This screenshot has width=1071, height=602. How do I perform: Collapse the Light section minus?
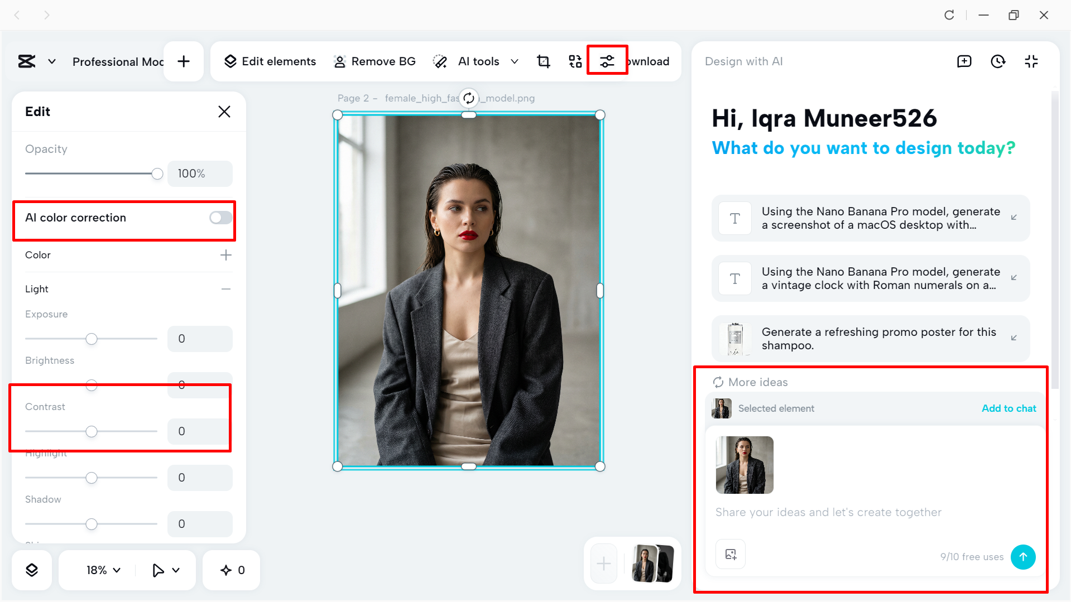click(225, 289)
